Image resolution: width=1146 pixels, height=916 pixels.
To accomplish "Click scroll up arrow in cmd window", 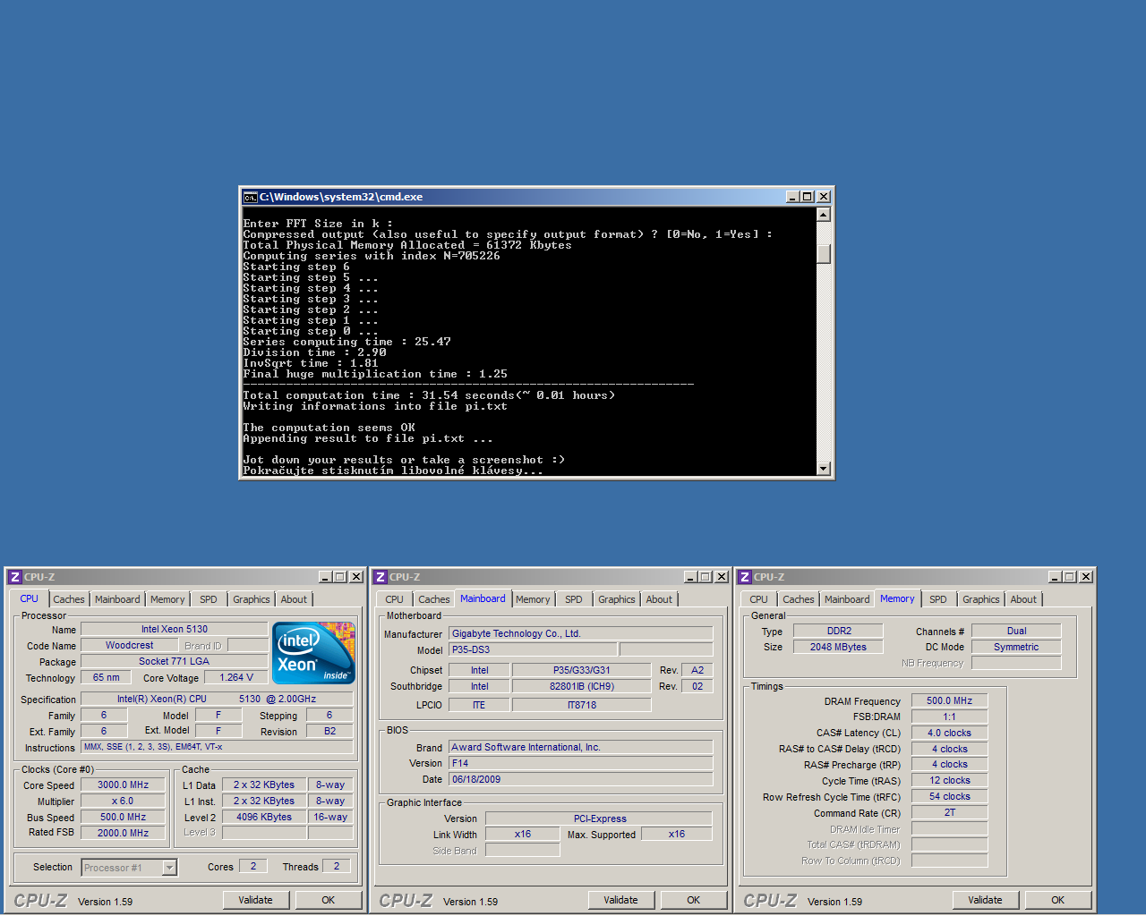I will click(x=824, y=215).
